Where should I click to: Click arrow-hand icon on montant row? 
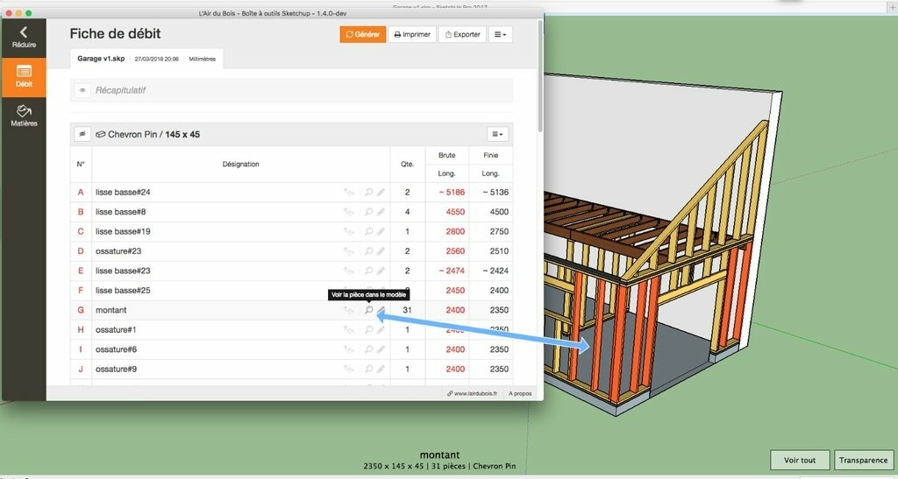pos(348,310)
